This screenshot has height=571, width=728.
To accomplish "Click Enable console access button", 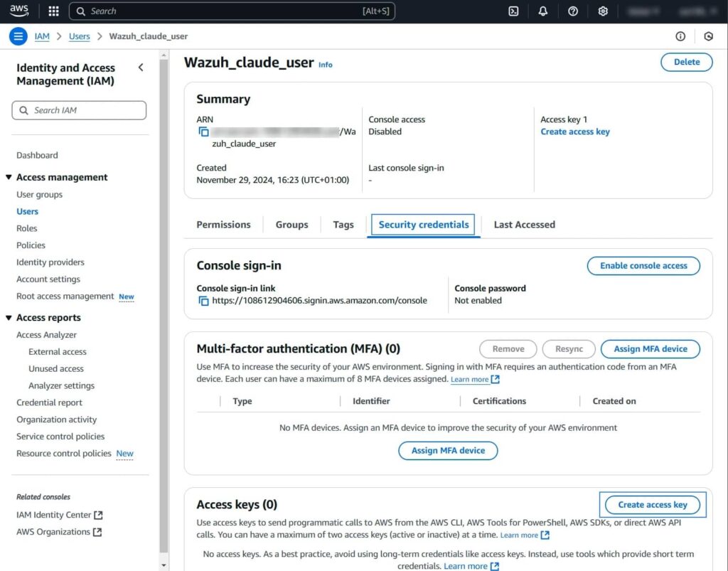I will click(x=643, y=266).
